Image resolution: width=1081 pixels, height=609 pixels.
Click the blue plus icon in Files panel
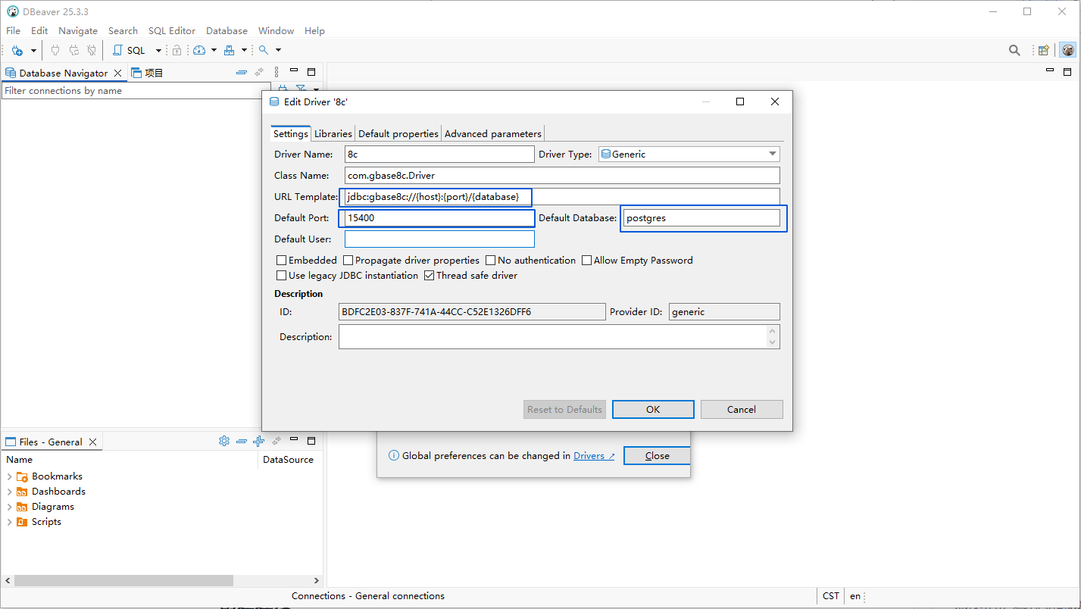(258, 441)
